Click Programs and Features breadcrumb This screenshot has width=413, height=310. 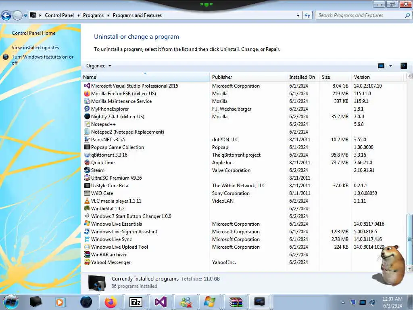[x=137, y=15]
